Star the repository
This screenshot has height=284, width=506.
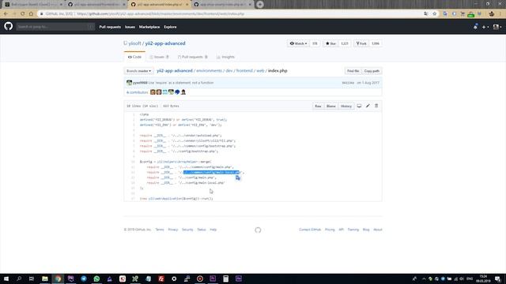click(330, 43)
